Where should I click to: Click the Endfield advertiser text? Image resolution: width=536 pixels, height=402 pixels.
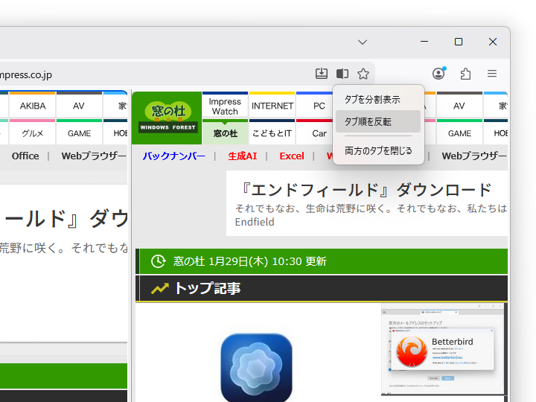tap(255, 222)
